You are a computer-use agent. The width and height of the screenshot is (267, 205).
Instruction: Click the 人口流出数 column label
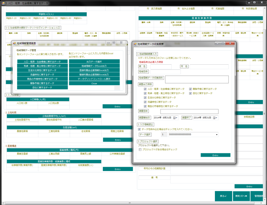point(54,103)
